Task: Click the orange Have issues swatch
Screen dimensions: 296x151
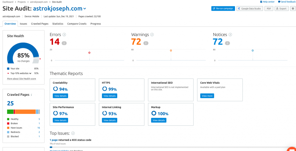Action: 8,128
